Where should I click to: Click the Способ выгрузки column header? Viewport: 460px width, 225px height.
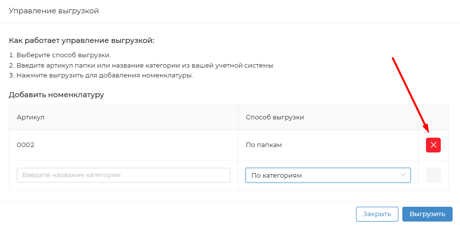pyautogui.click(x=275, y=117)
